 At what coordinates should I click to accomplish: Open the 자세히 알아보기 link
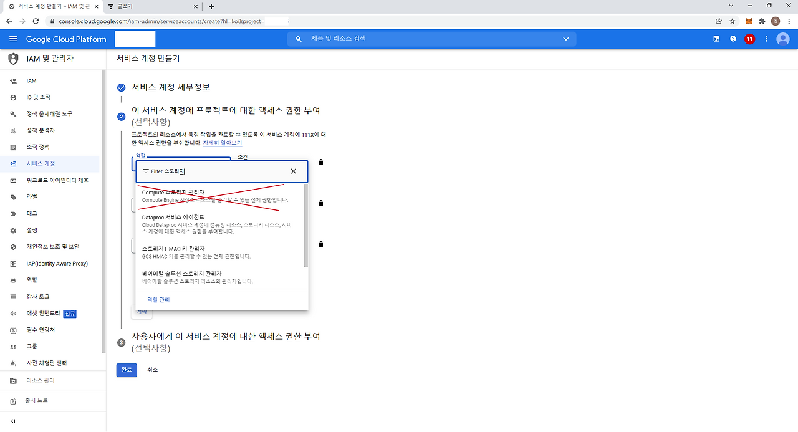point(222,142)
